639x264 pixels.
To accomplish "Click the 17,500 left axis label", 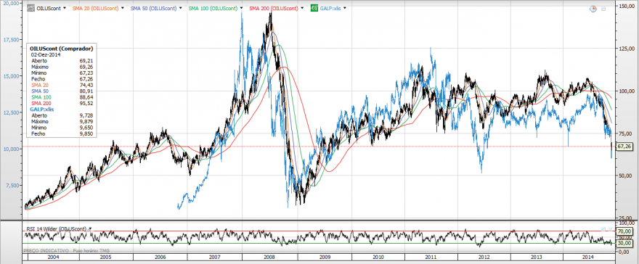I will [x=12, y=39].
